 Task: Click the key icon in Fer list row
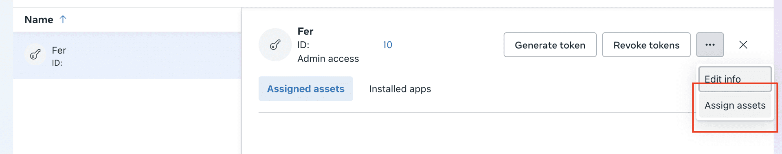tap(35, 54)
